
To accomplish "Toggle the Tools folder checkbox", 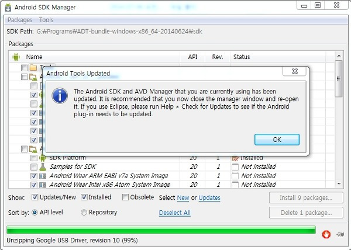I will (x=24, y=68).
